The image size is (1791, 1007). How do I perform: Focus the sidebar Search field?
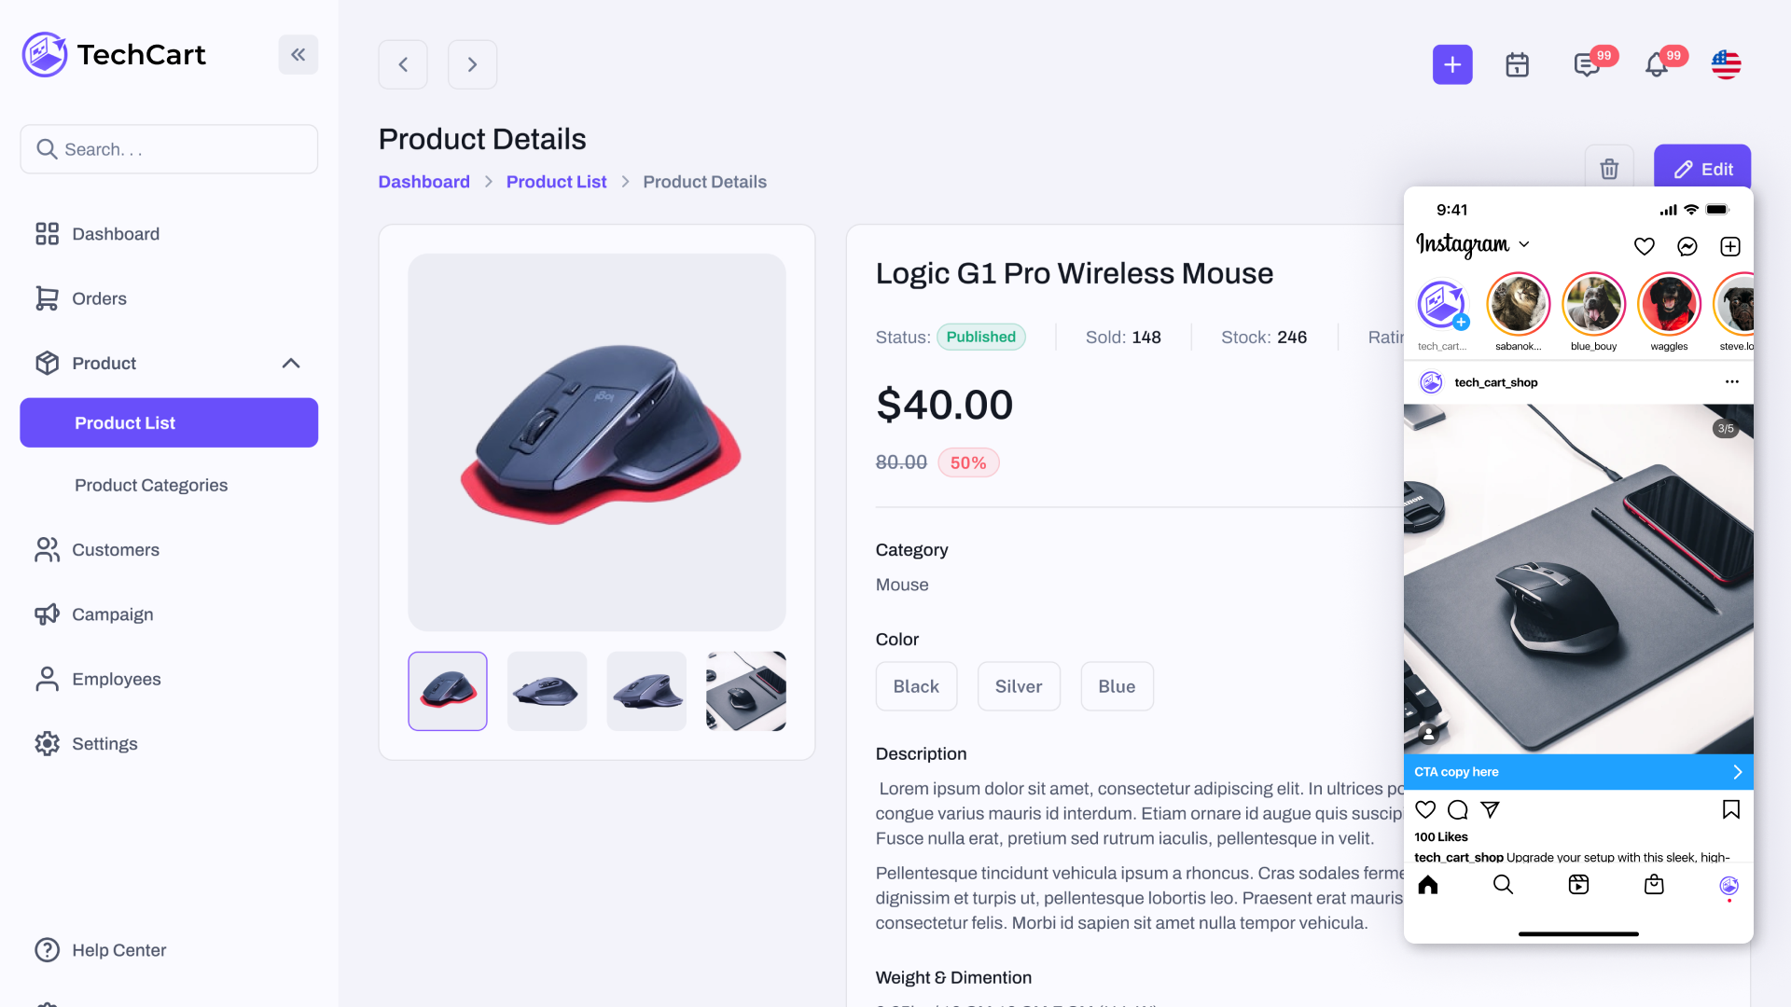click(169, 149)
